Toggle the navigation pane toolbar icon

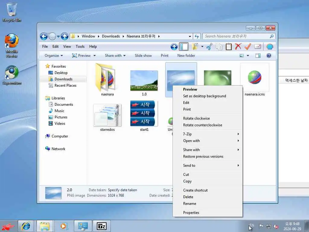pos(184,47)
